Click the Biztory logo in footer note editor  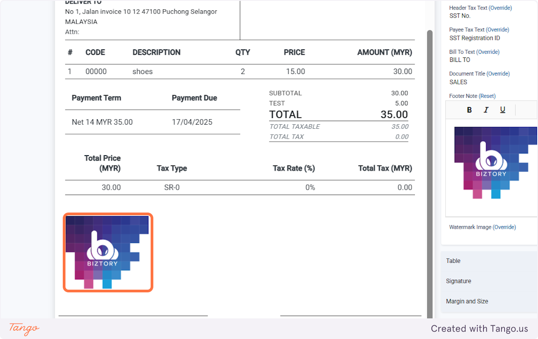tap(495, 162)
